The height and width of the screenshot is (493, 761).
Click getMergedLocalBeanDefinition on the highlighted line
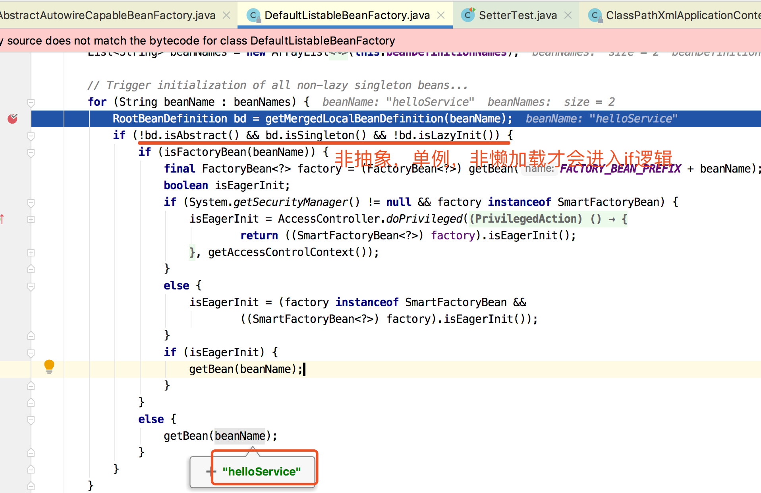coord(354,119)
